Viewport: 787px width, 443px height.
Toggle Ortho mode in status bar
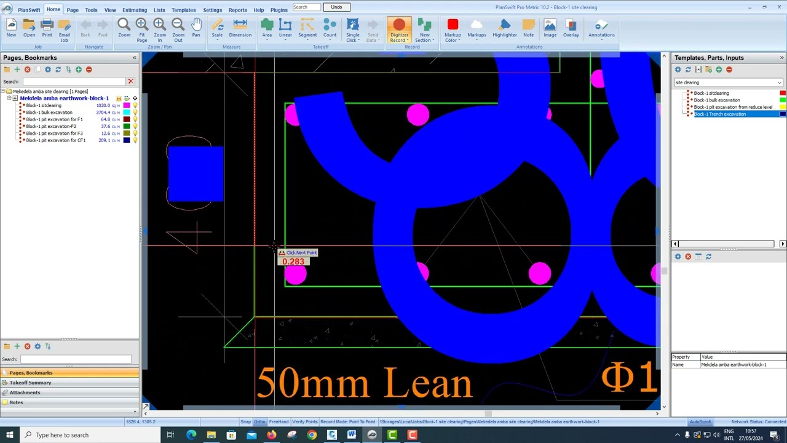tap(259, 422)
